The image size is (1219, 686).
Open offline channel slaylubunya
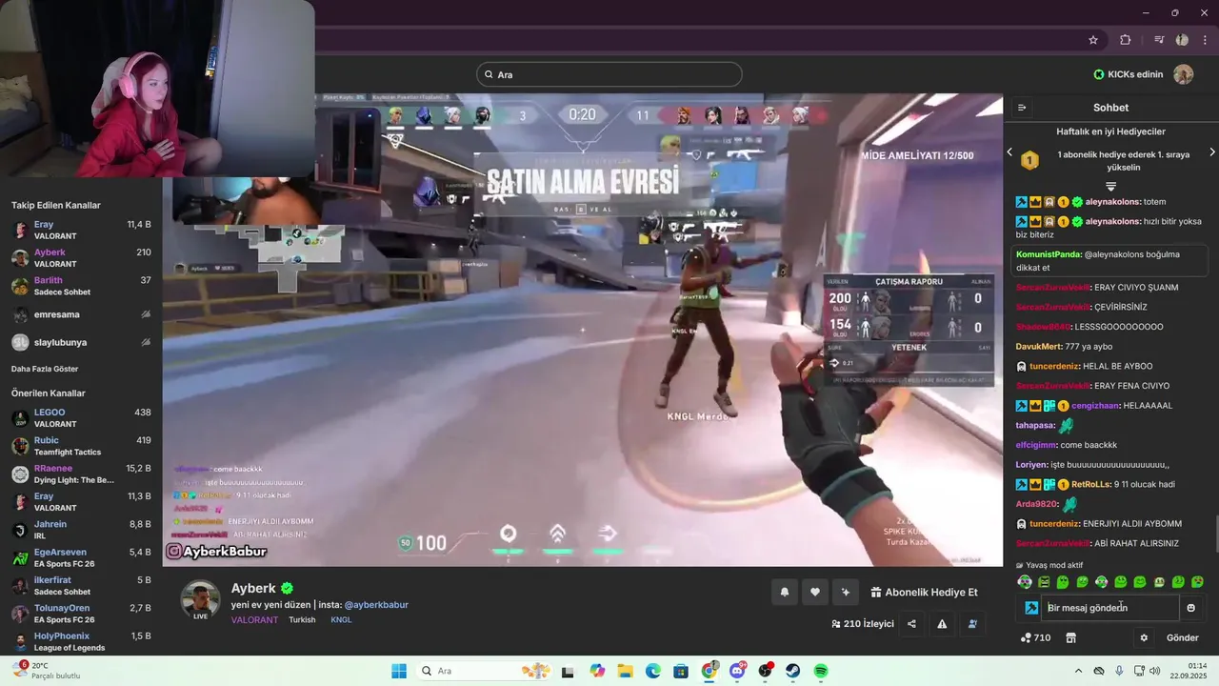pyautogui.click(x=81, y=342)
